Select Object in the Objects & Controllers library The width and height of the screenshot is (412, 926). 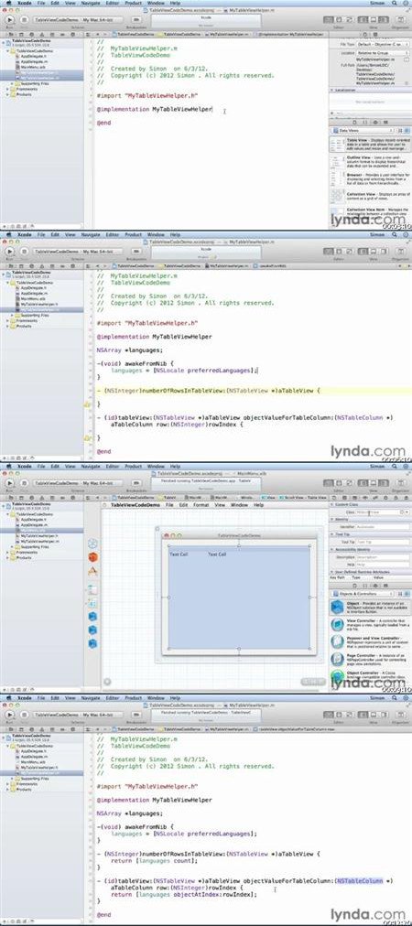pyautogui.click(x=370, y=607)
